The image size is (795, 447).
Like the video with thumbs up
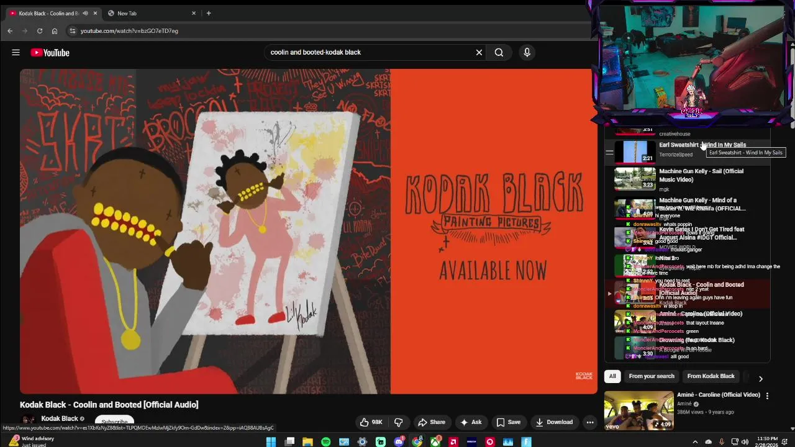click(x=371, y=422)
